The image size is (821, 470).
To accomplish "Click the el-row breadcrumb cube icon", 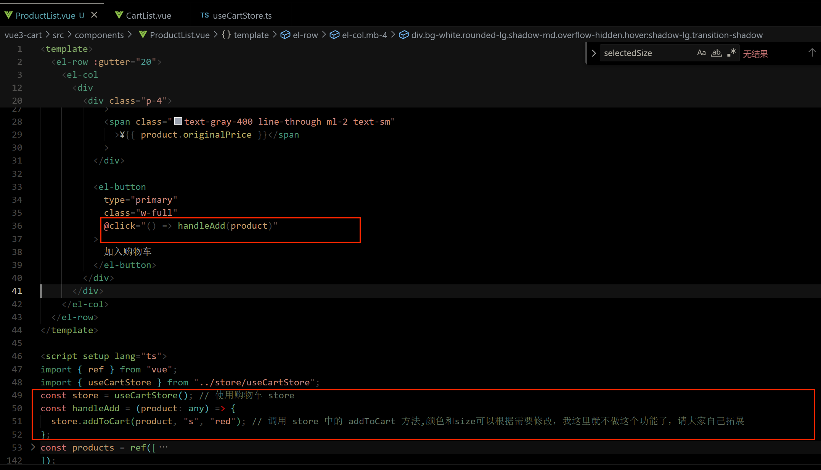I will click(x=285, y=35).
